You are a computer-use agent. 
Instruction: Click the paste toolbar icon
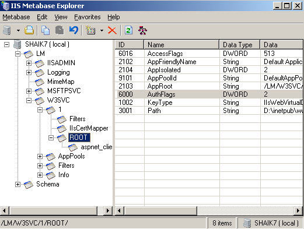coord(60,30)
